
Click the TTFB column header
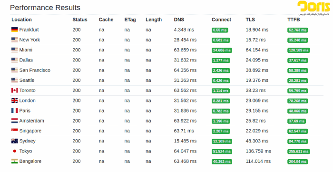pyautogui.click(x=294, y=20)
